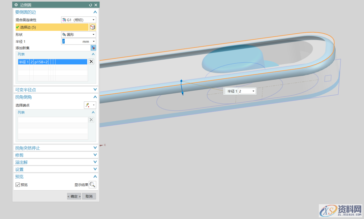Click the Show Result magnifier icon
Screen dimensions: 364x219
tap(92, 185)
